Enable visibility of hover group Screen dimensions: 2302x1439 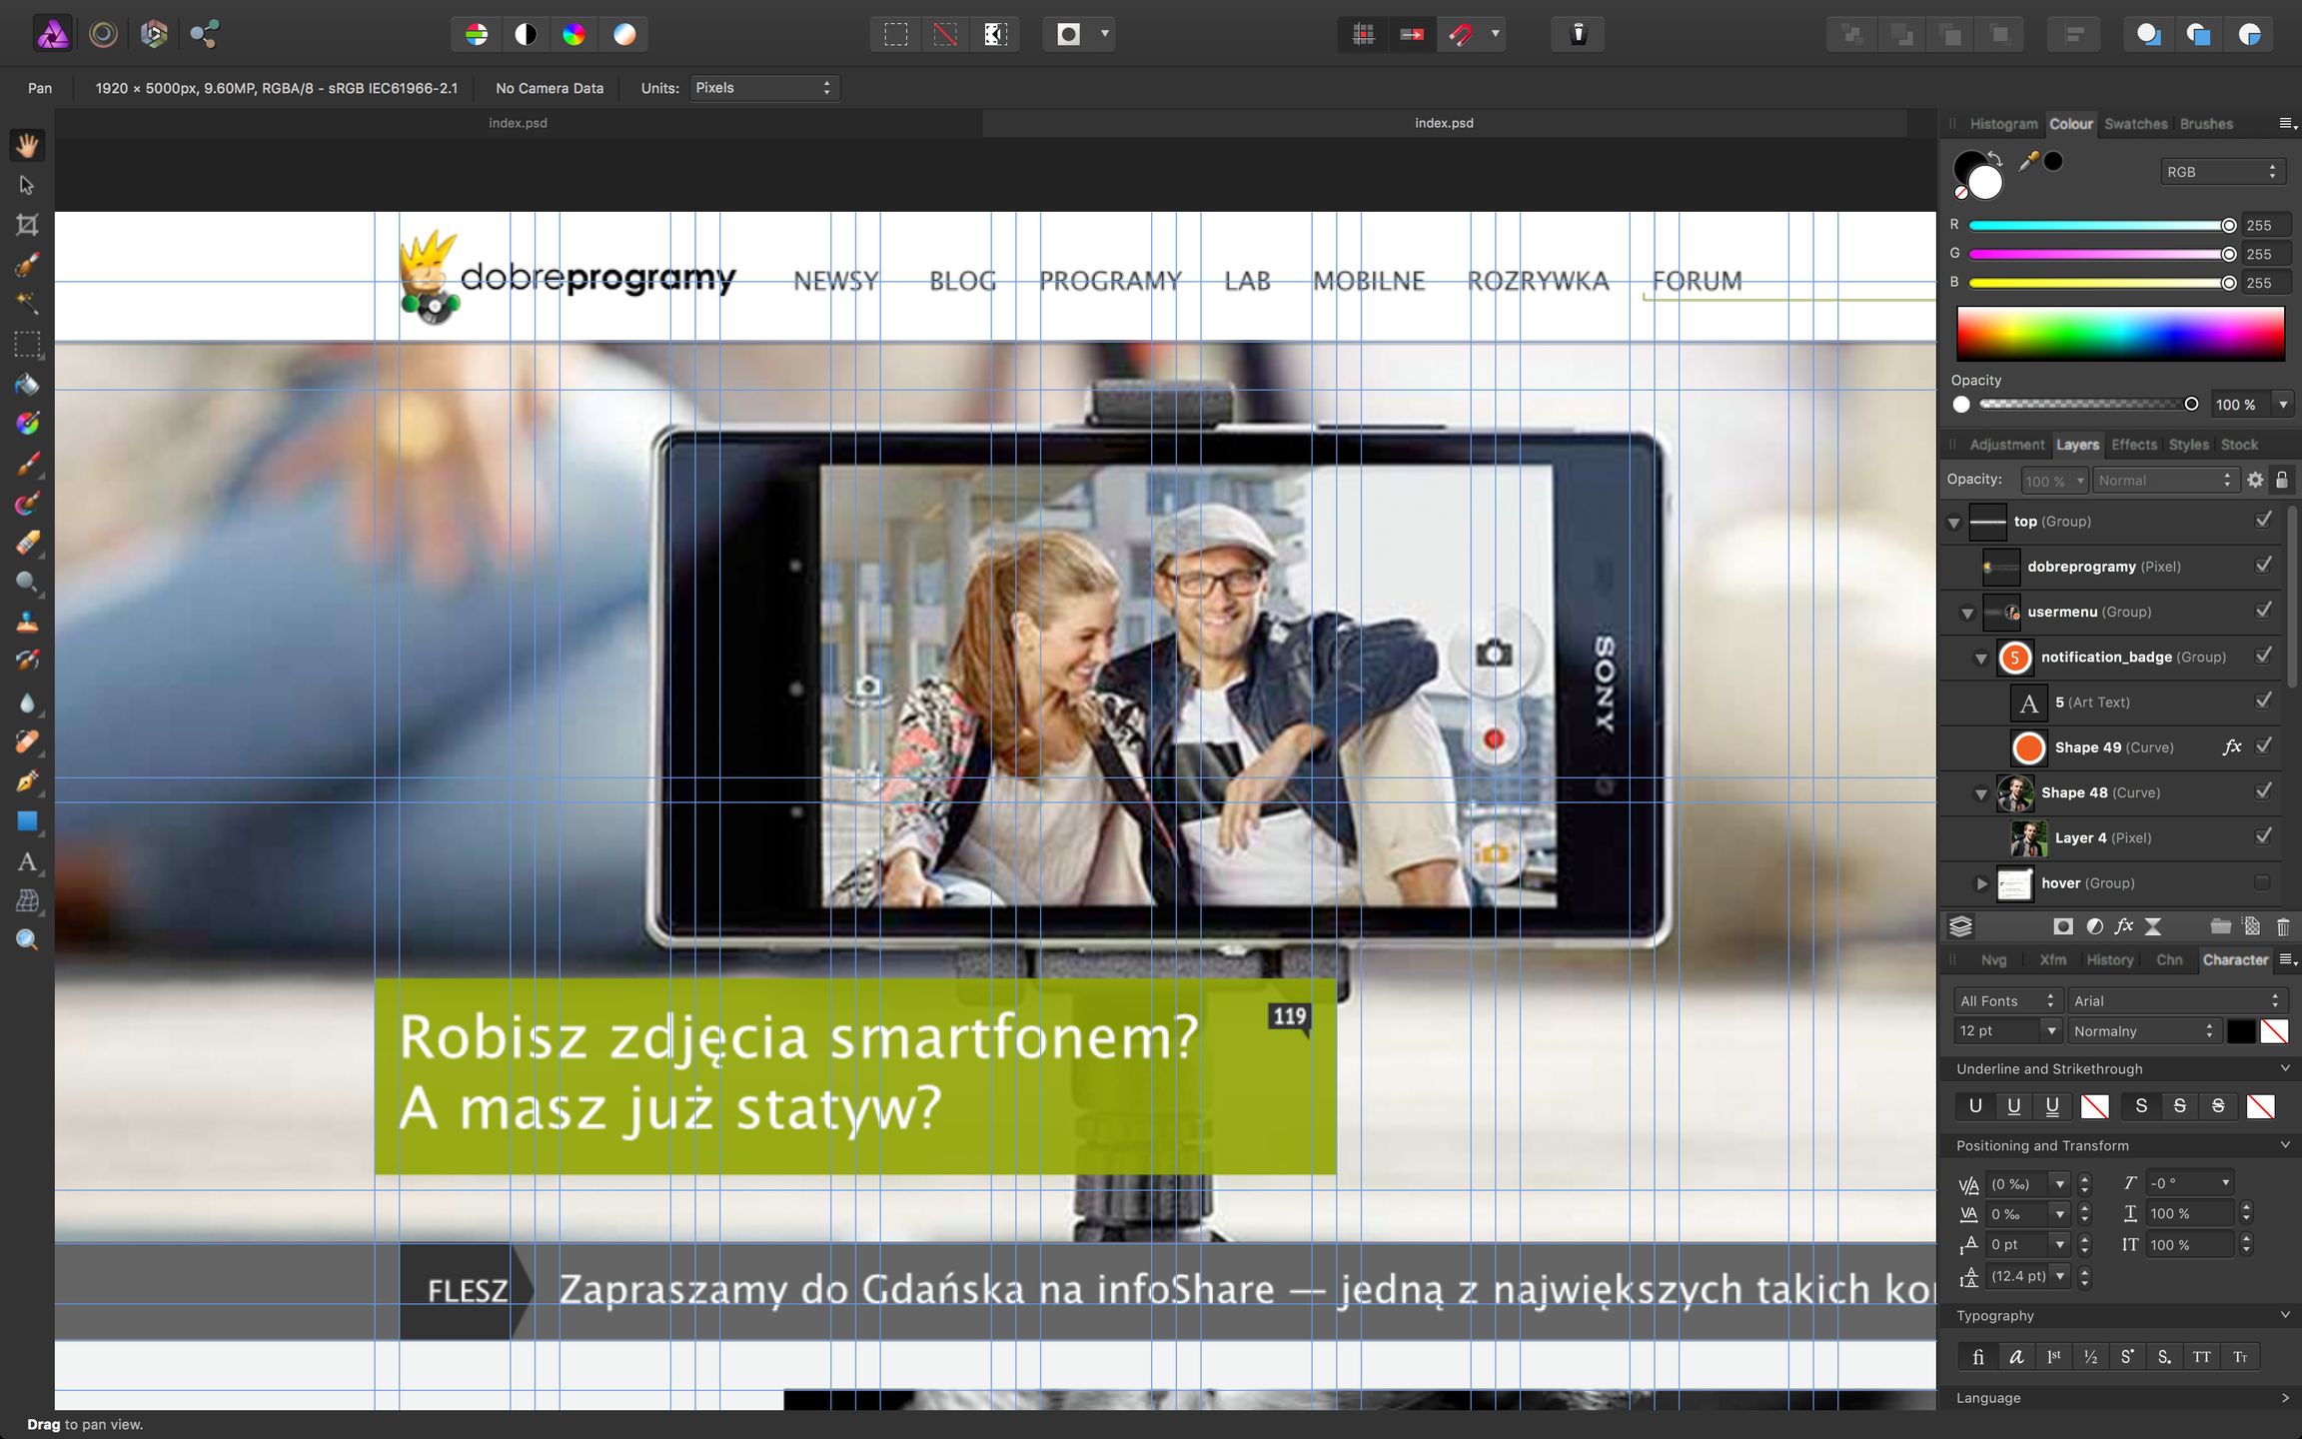(x=2263, y=883)
